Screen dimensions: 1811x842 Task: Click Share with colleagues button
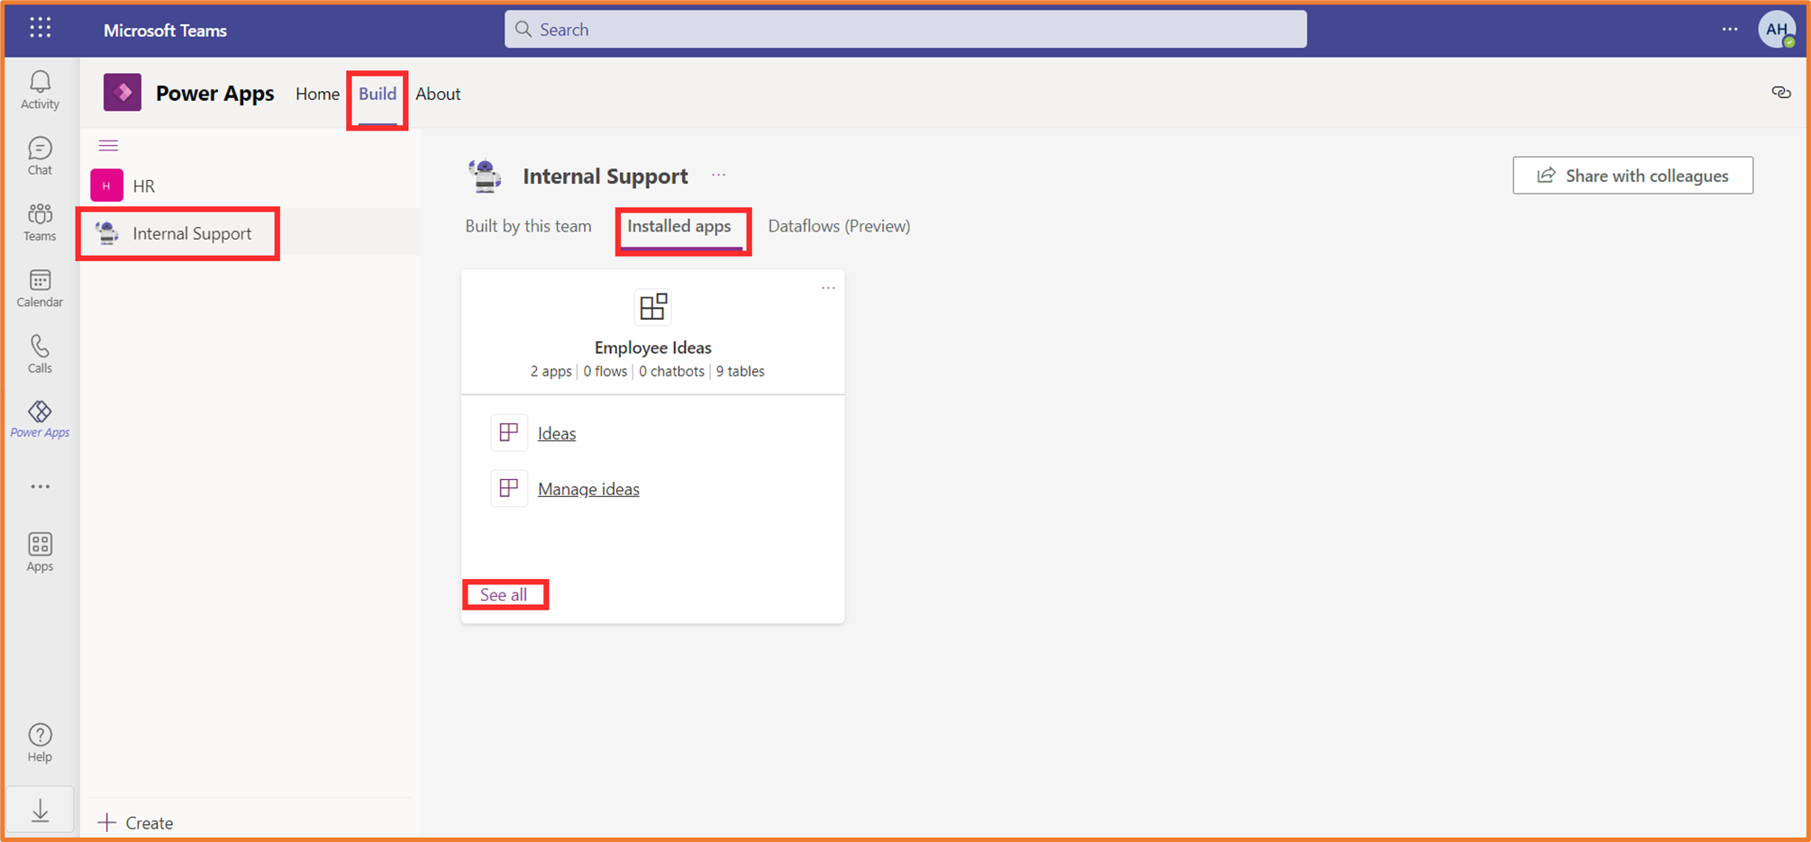tap(1632, 176)
